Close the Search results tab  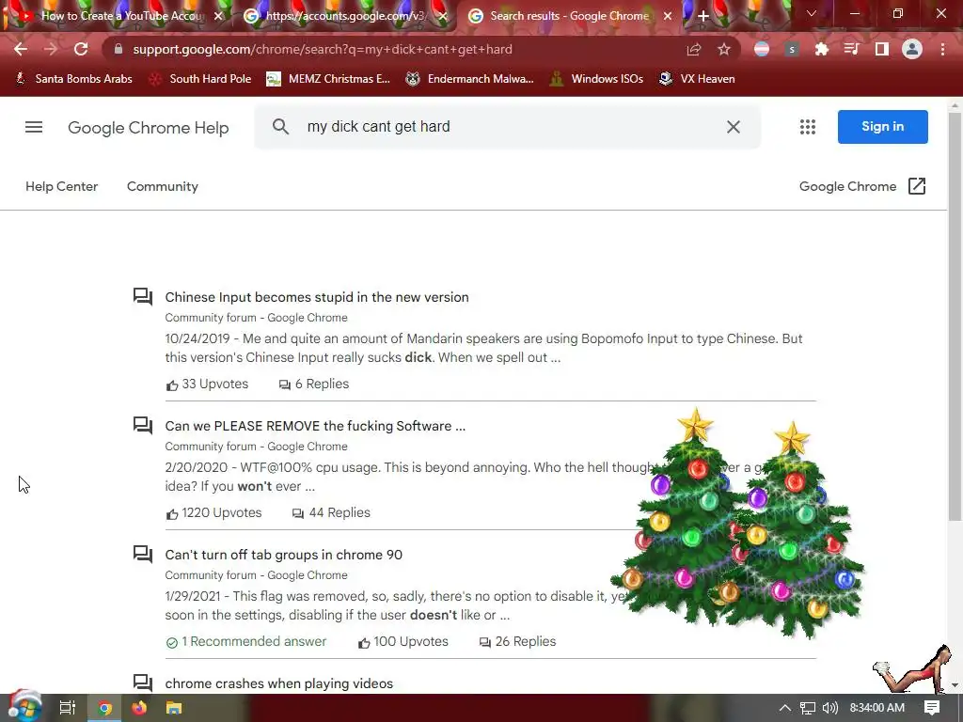(x=668, y=16)
